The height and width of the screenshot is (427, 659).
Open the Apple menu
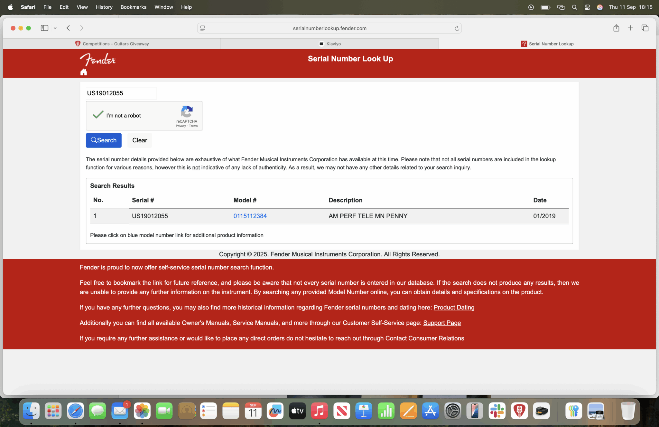[x=10, y=7]
